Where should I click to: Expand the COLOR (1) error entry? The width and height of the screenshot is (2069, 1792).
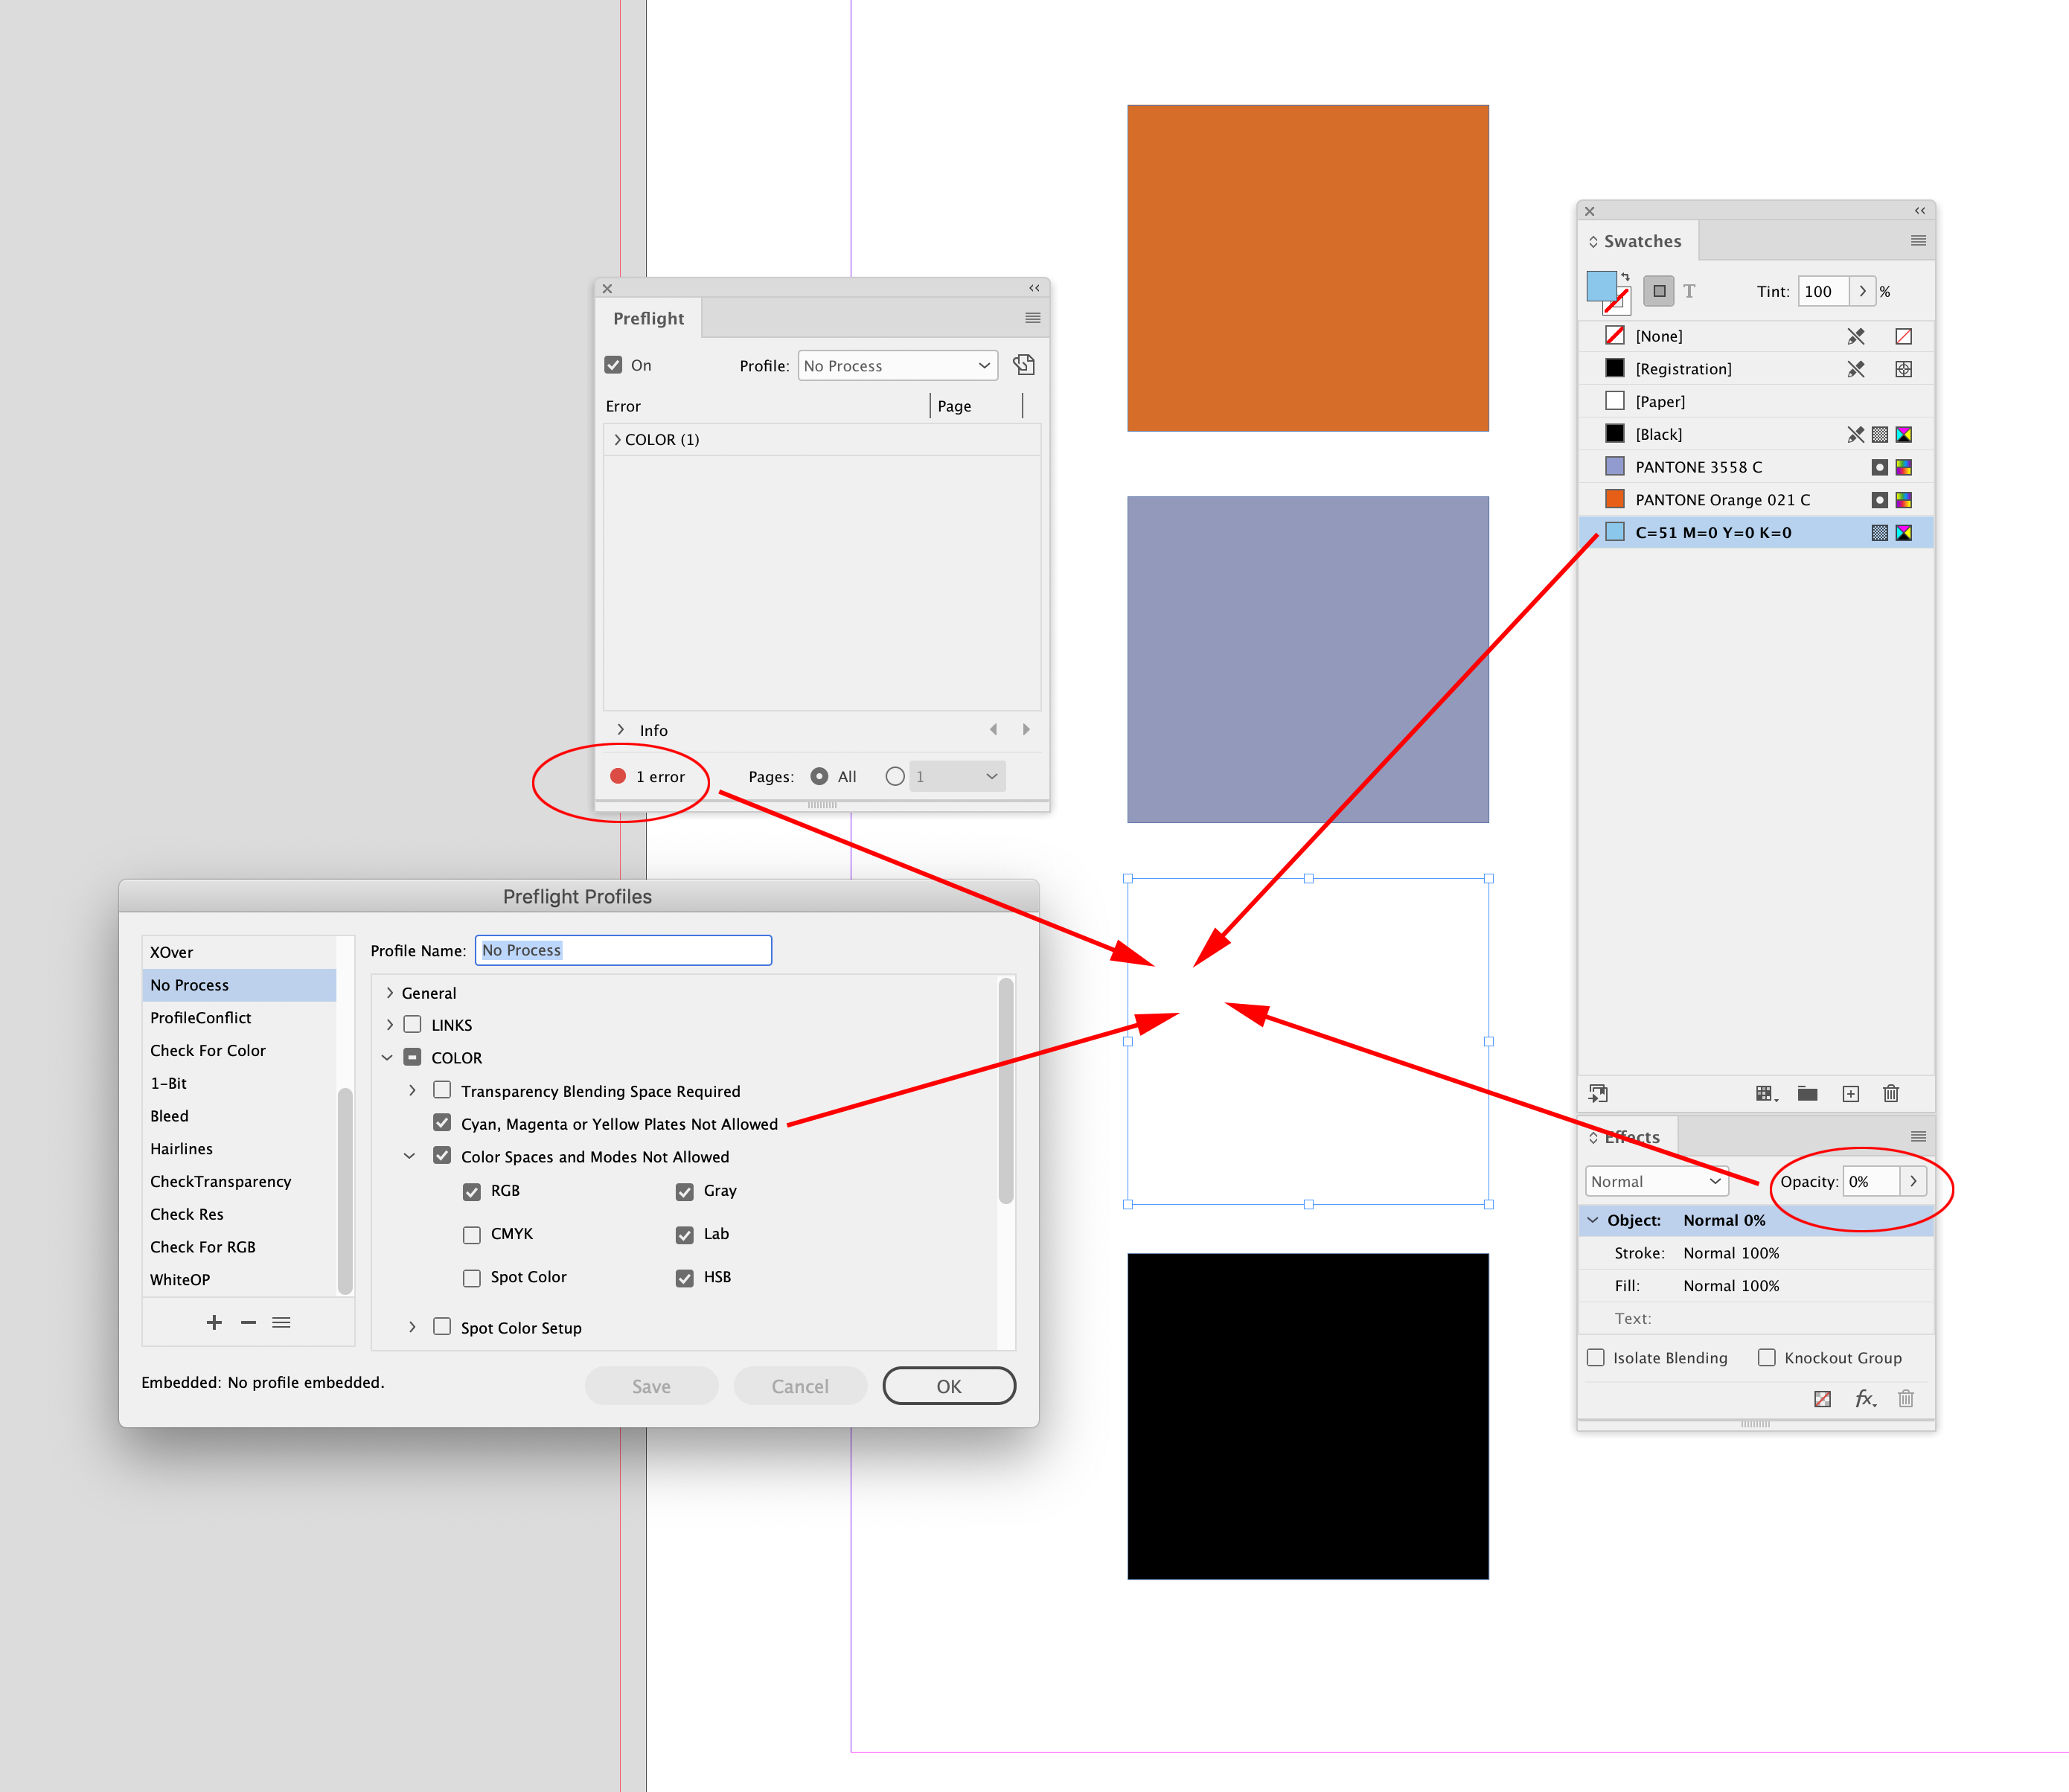(x=617, y=439)
